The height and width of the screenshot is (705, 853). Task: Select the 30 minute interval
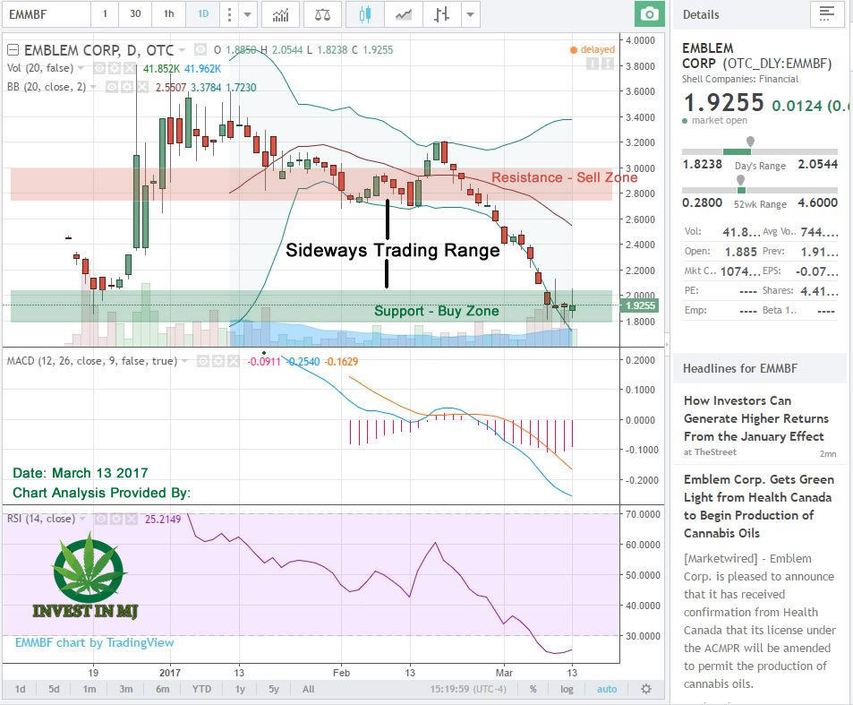point(135,14)
